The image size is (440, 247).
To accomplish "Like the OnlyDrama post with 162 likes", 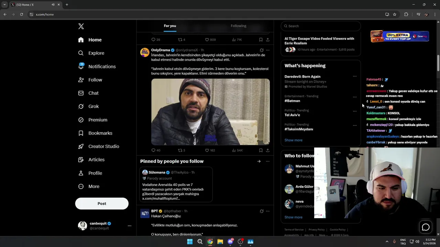I will coord(210,150).
